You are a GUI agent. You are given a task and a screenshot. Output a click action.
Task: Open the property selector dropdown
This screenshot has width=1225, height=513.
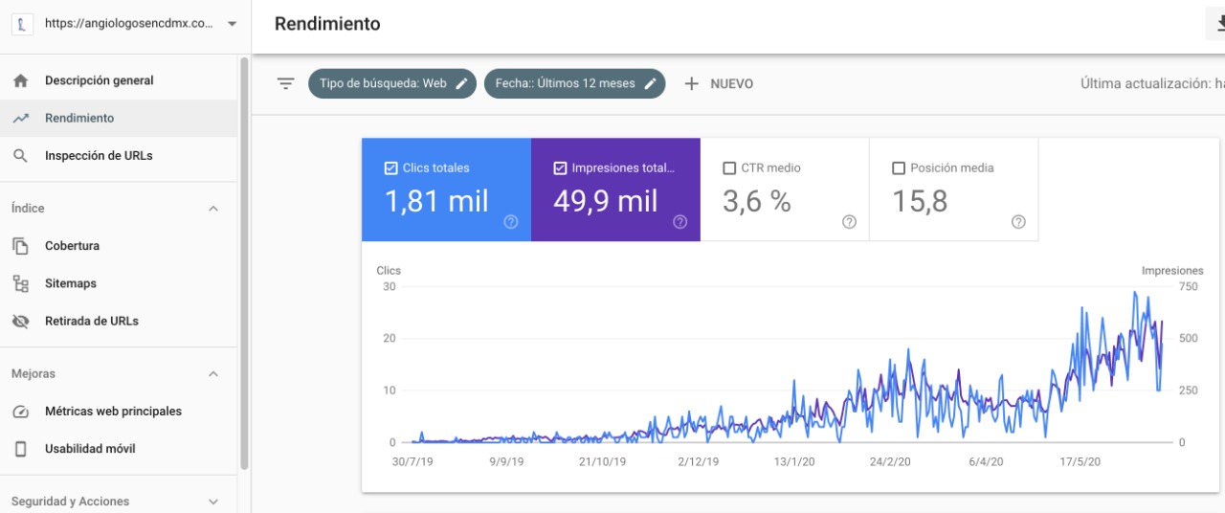pyautogui.click(x=232, y=25)
